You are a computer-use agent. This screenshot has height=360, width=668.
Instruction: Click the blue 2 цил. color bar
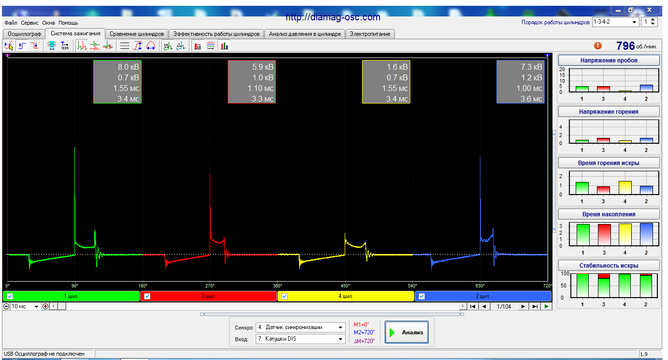[483, 296]
